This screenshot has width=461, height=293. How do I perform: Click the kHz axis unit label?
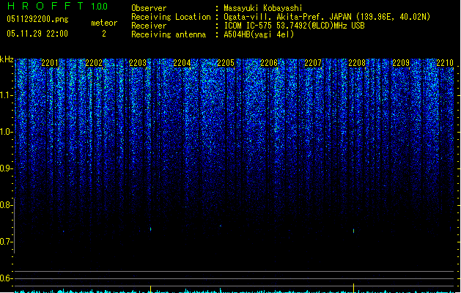[x=7, y=59]
